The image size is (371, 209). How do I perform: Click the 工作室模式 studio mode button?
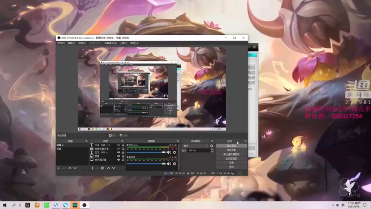click(x=231, y=159)
